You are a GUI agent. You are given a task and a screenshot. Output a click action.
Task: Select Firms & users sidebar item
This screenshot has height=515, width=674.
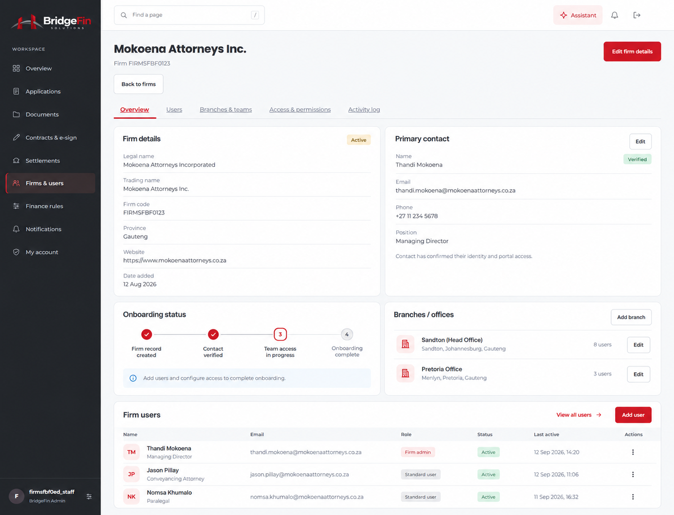click(50, 183)
